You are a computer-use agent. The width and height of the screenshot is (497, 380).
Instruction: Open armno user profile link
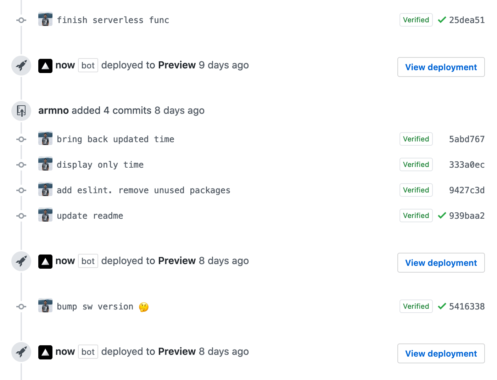54,111
